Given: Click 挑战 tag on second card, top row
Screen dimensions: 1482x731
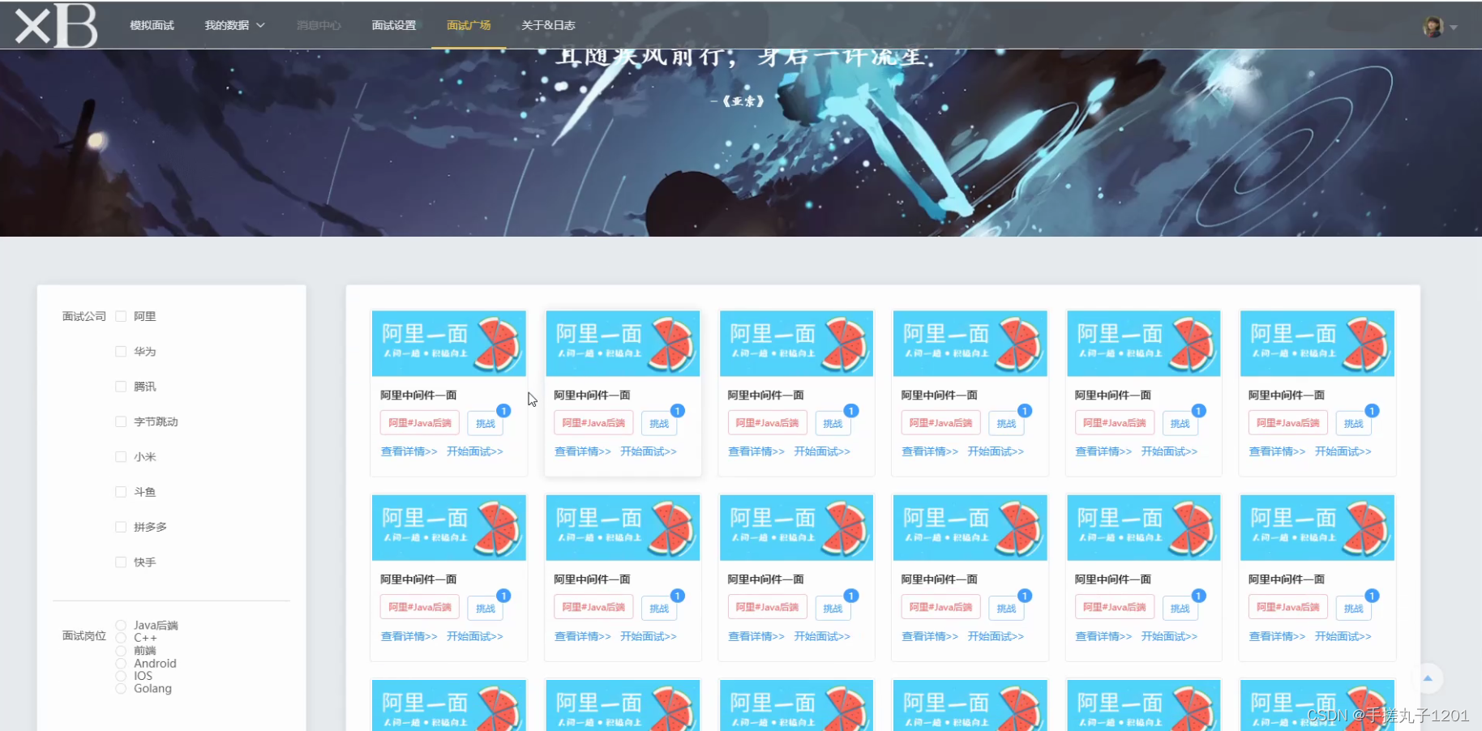Looking at the screenshot, I should pyautogui.click(x=659, y=423).
